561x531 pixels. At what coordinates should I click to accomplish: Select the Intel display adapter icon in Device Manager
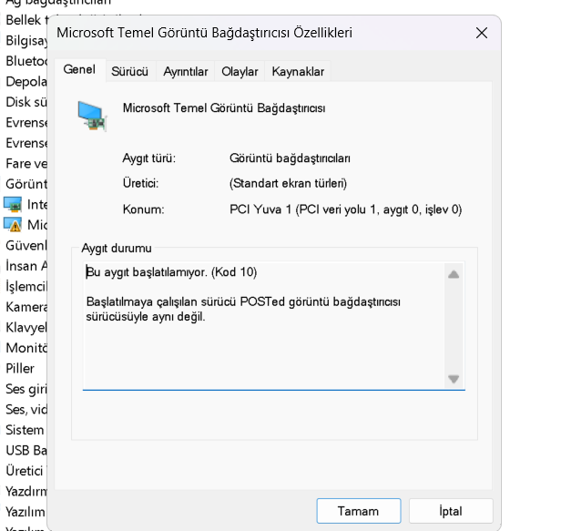(x=13, y=204)
